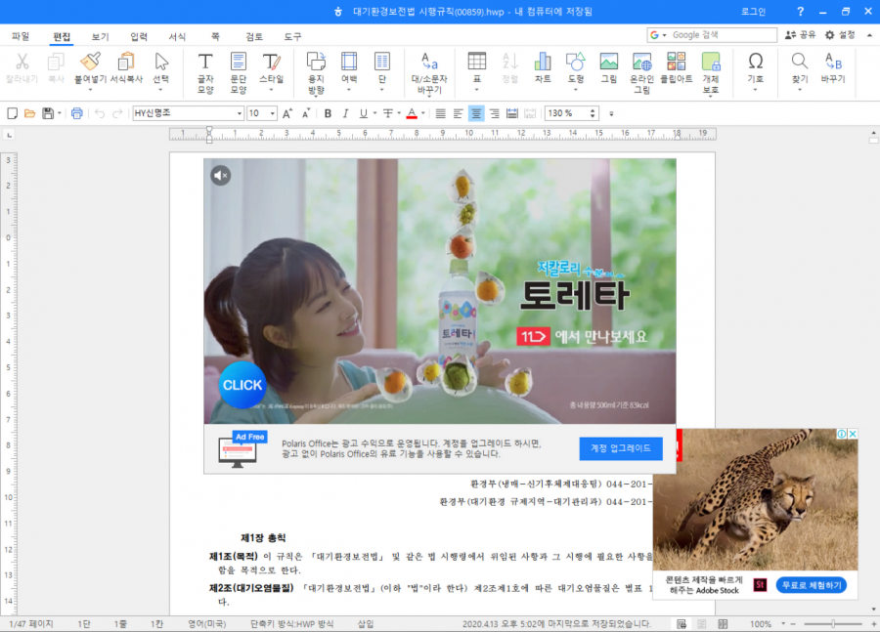
Task: Open the 130 % zoom spinner
Action: tap(593, 113)
